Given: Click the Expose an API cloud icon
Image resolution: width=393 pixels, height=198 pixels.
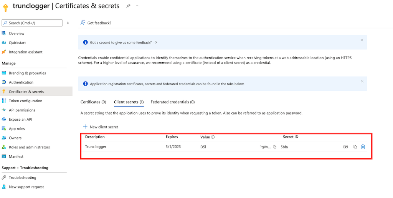Looking at the screenshot, I should [4, 119].
